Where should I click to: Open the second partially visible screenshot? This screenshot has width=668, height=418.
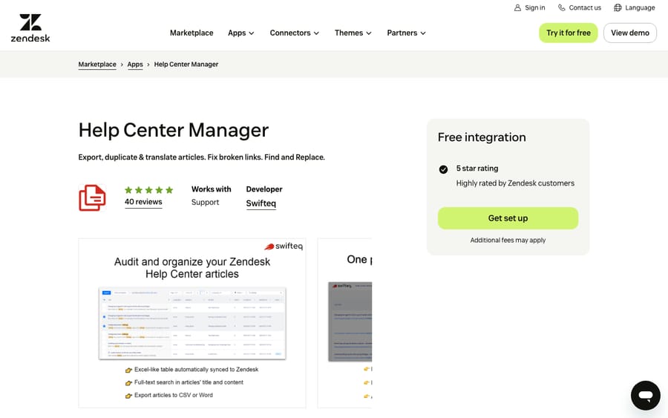[x=344, y=323]
